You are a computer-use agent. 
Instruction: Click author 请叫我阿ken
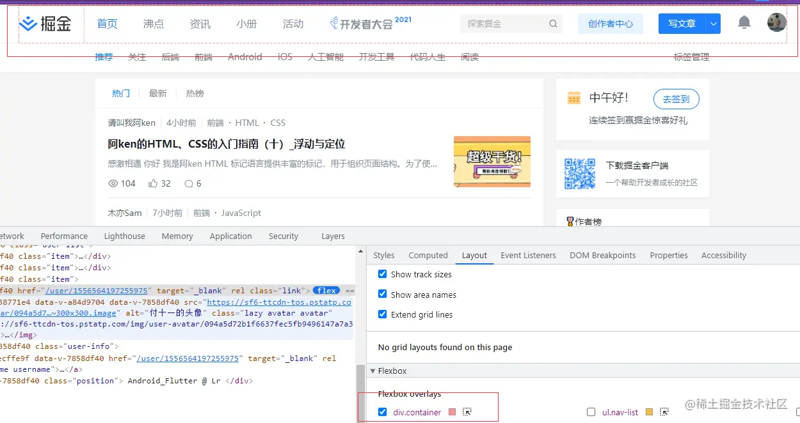[132, 123]
